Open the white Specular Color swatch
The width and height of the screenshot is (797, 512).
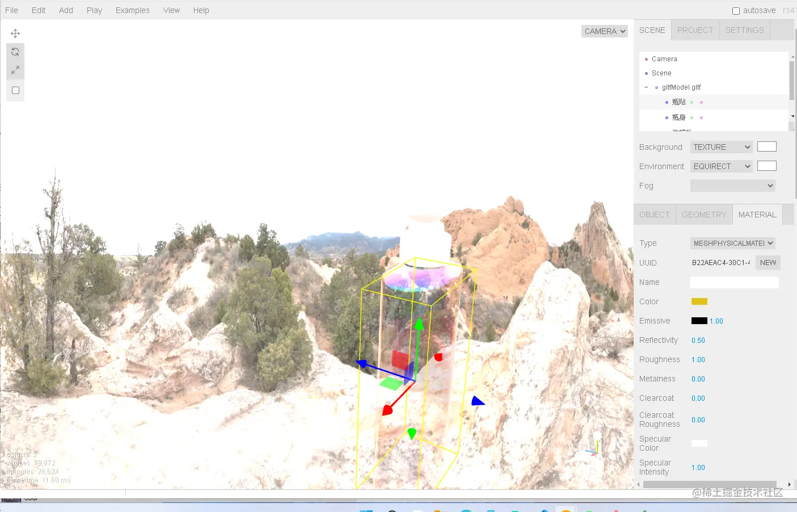coord(699,443)
